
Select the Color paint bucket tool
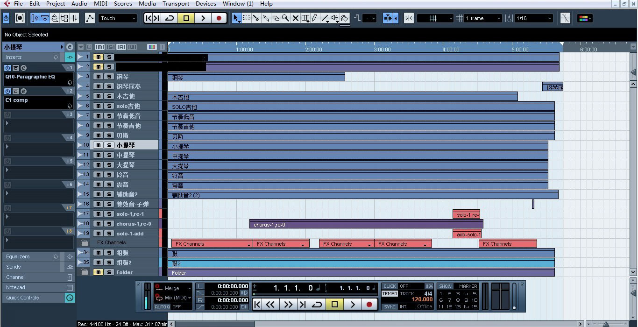(x=345, y=18)
